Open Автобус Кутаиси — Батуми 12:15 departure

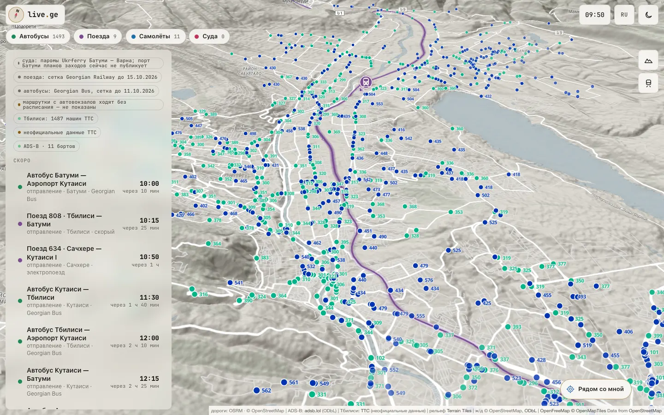(89, 382)
